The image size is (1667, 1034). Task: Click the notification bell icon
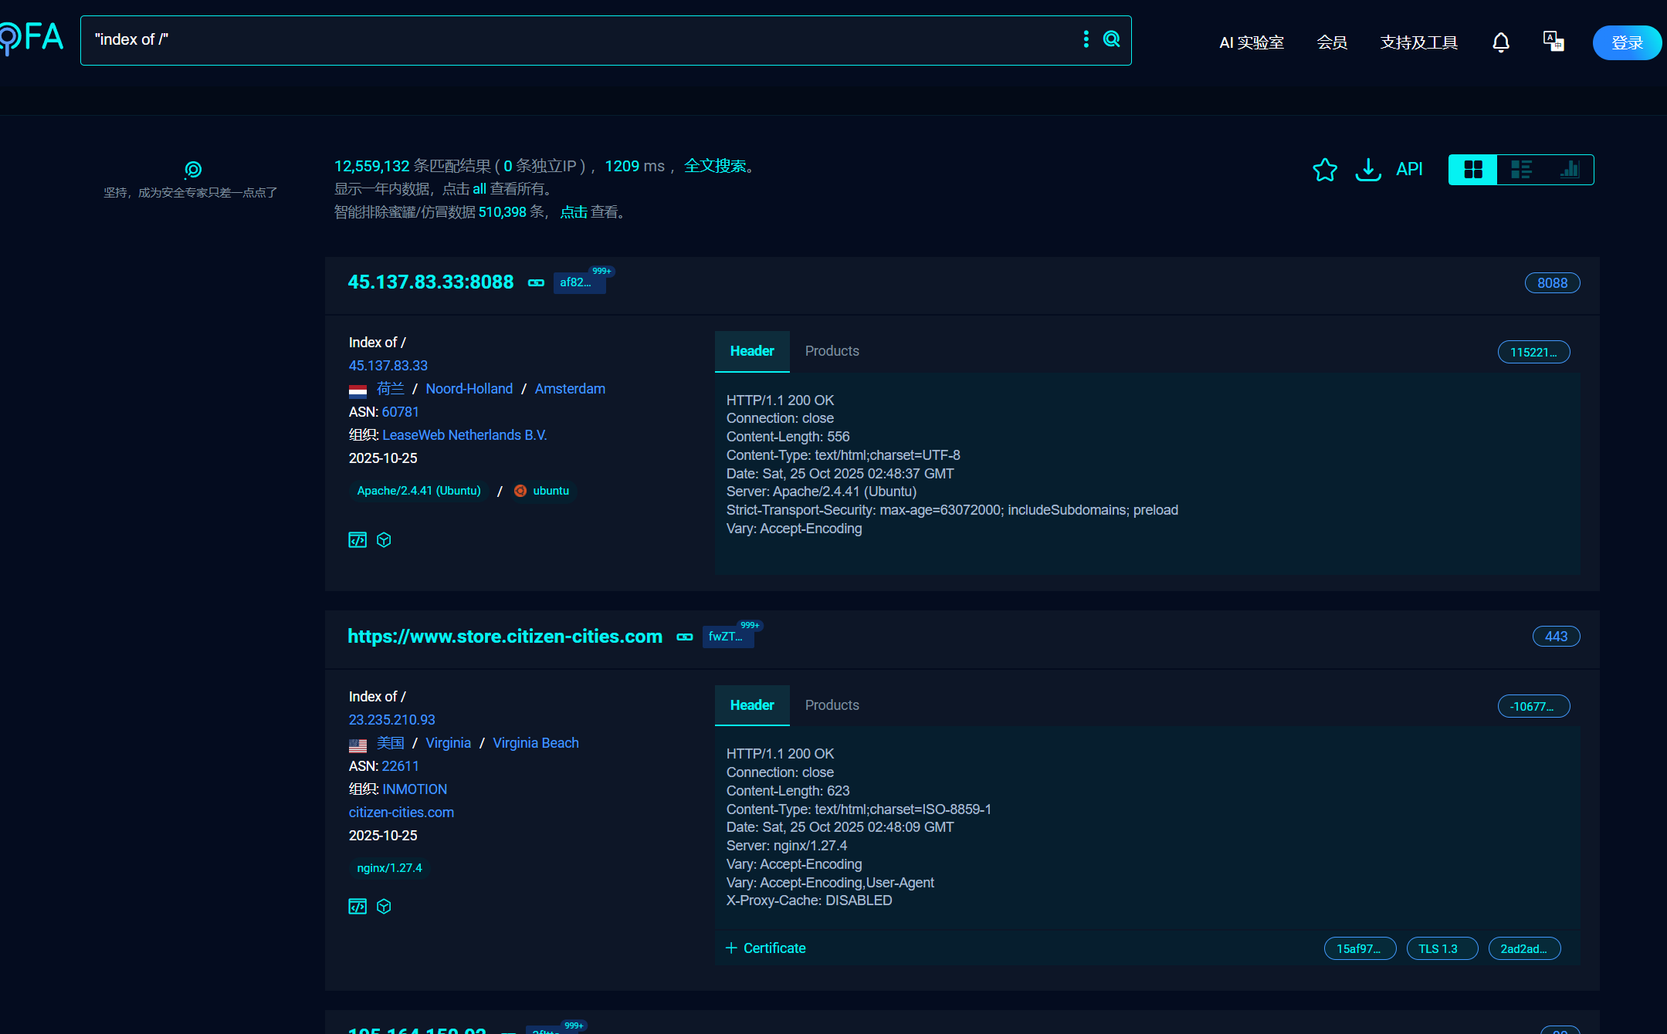(x=1500, y=42)
